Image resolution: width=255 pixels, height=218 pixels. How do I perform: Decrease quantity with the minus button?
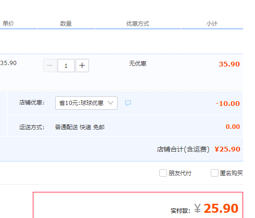pos(50,66)
